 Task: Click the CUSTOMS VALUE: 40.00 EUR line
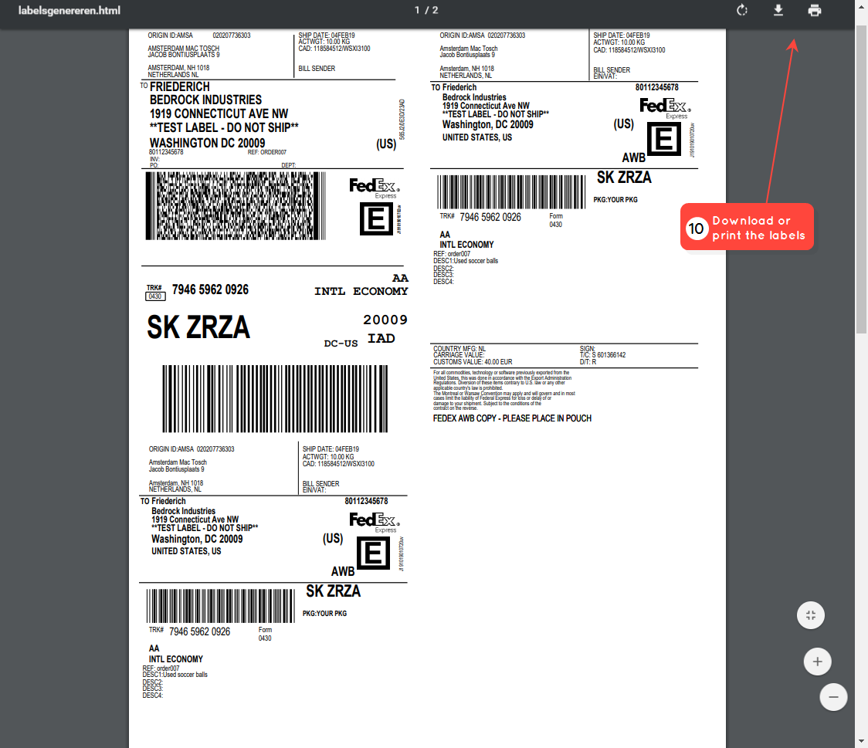[x=473, y=362]
